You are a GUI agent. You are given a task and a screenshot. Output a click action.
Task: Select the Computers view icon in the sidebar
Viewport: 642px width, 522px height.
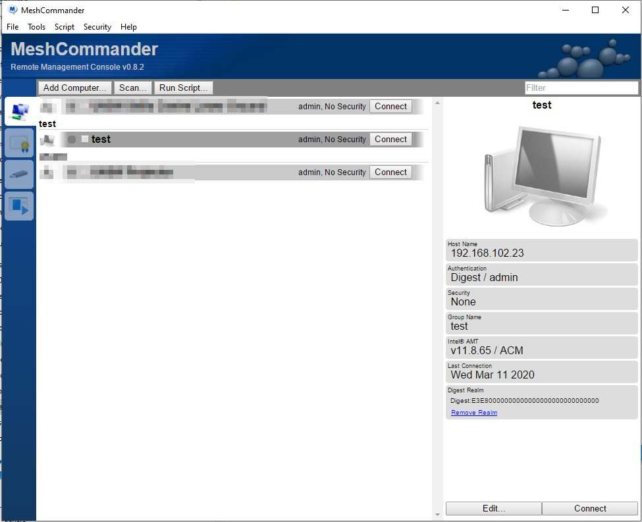coord(19,112)
